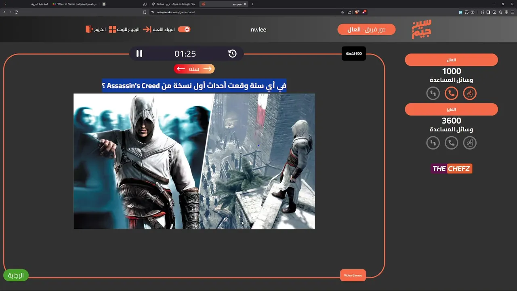Open the Brave Shields lion icon
This screenshot has width=517, height=291.
357,12
